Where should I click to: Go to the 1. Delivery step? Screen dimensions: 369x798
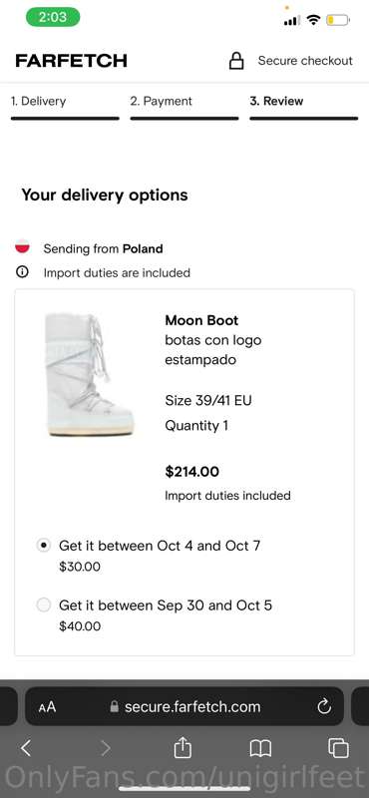click(x=65, y=106)
